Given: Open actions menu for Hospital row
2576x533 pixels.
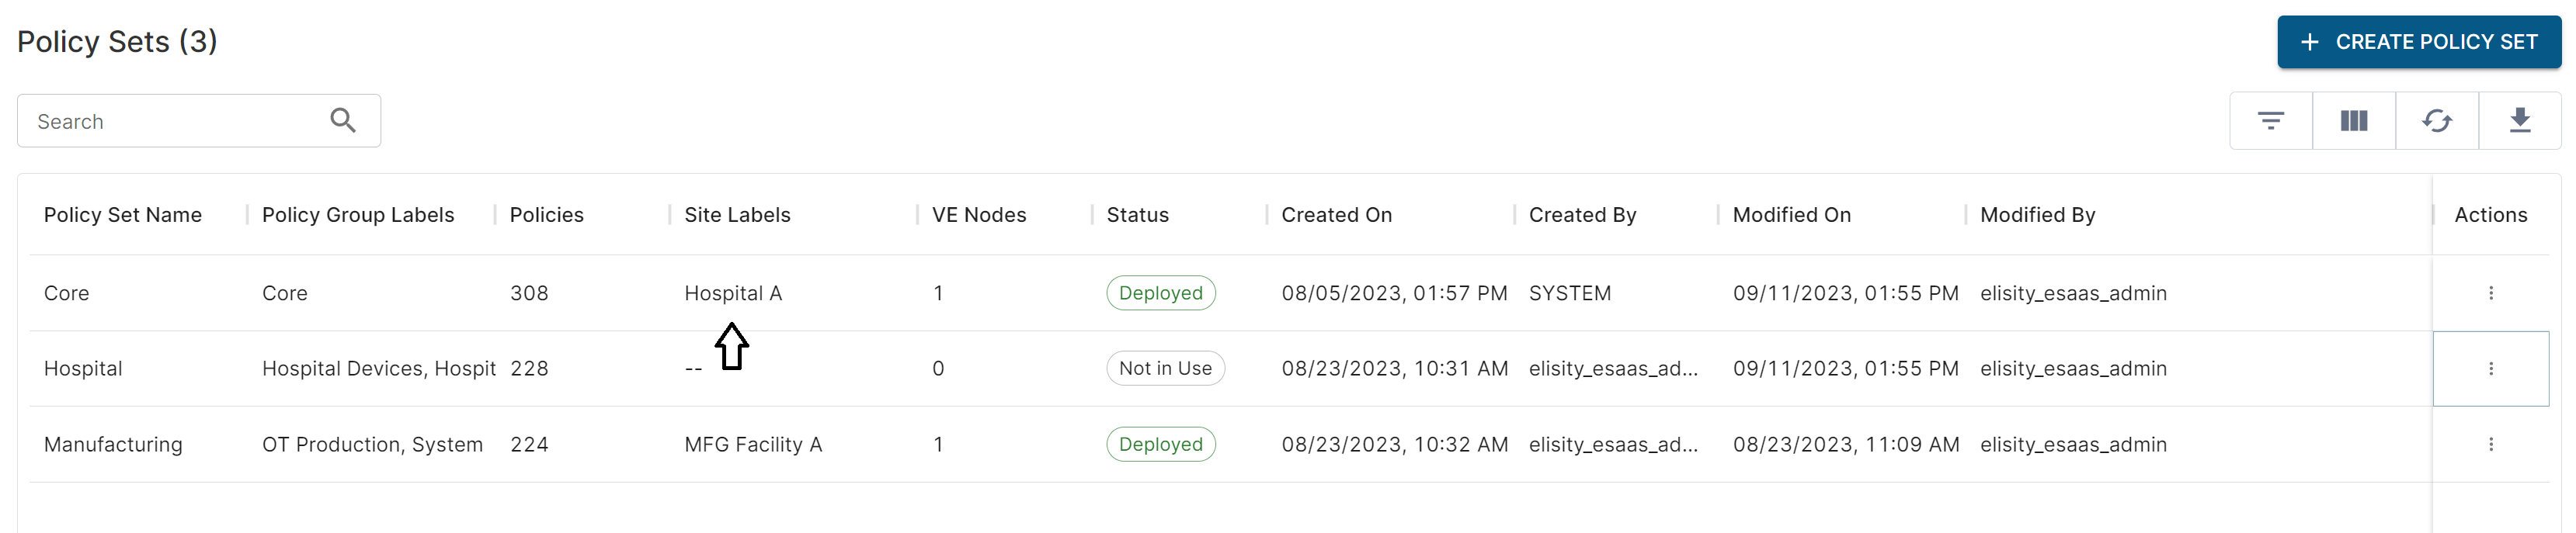Looking at the screenshot, I should (x=2490, y=369).
